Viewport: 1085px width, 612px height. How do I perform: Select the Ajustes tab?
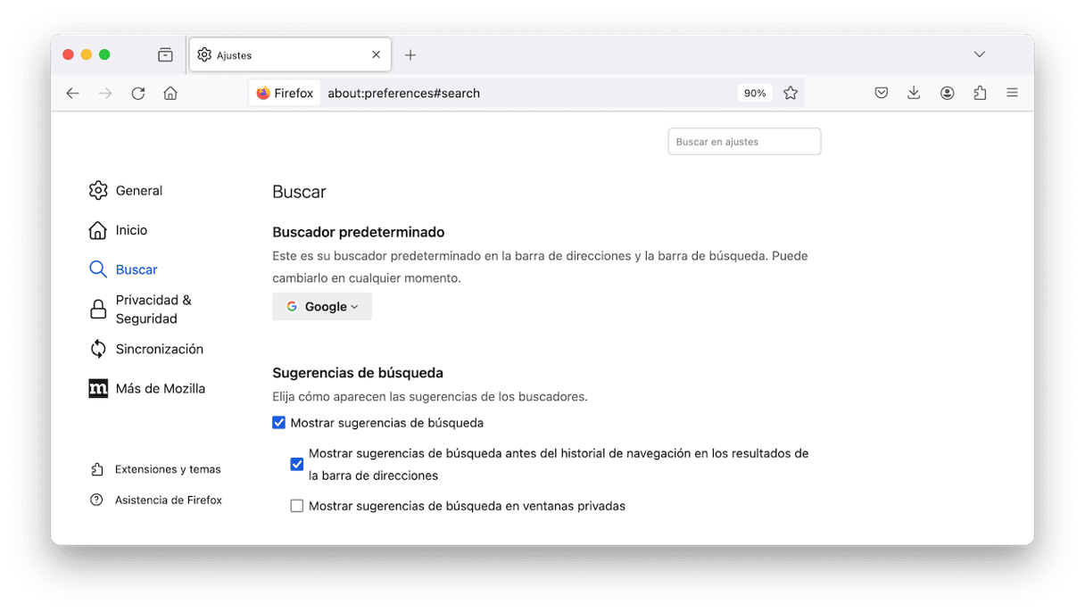click(290, 55)
